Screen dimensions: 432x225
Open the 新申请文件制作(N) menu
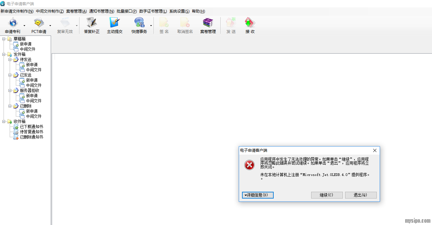(17, 11)
